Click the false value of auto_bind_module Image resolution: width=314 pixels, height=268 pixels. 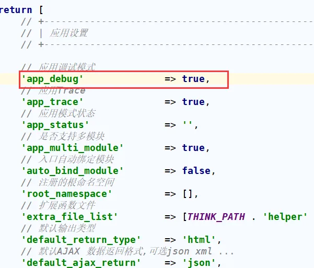point(196,171)
